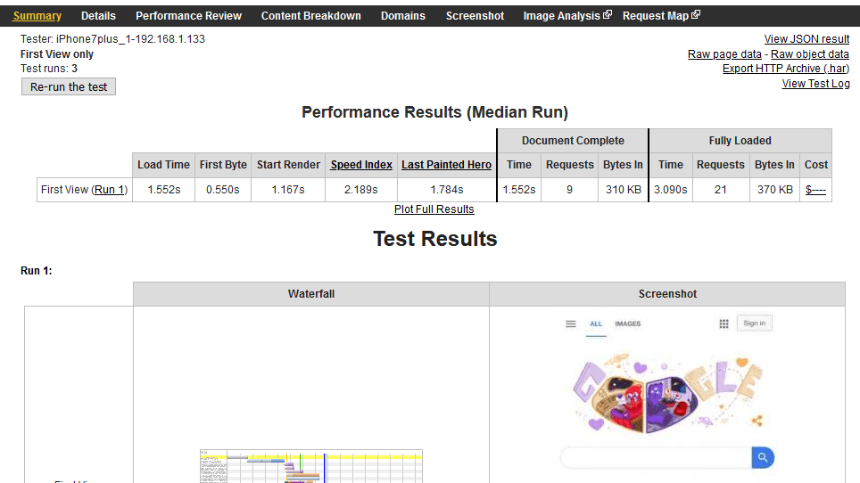Click the Fully Loaded Bytes In 370 KB
The width and height of the screenshot is (860, 483).
(775, 190)
